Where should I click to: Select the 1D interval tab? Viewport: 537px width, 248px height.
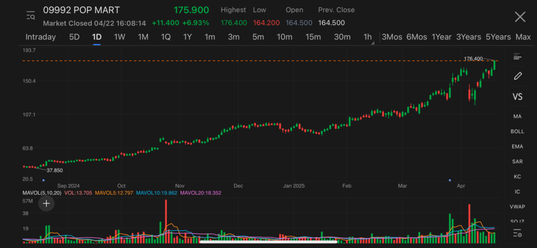[96, 37]
